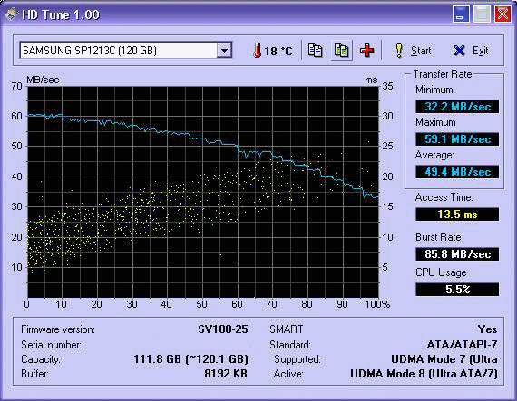Exit the HD Tune application
Image resolution: width=517 pixels, height=401 pixels.
click(471, 51)
